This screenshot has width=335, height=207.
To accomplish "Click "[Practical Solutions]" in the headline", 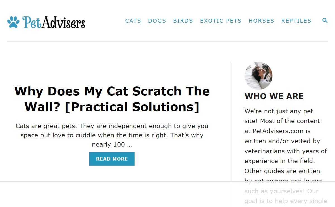I will tap(132, 107).
